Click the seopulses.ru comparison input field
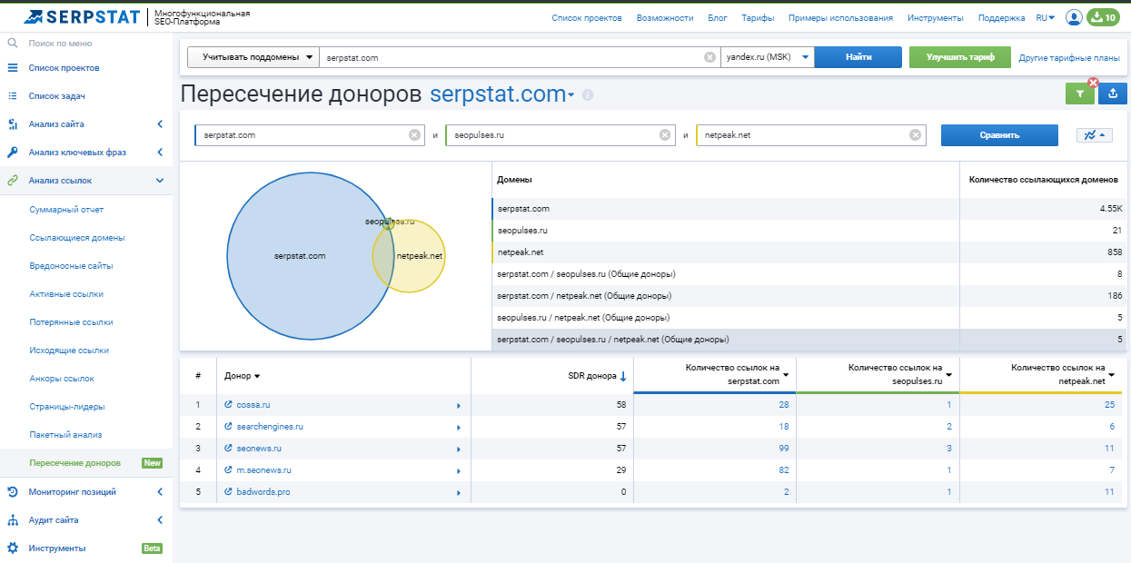This screenshot has width=1131, height=563. click(x=561, y=135)
